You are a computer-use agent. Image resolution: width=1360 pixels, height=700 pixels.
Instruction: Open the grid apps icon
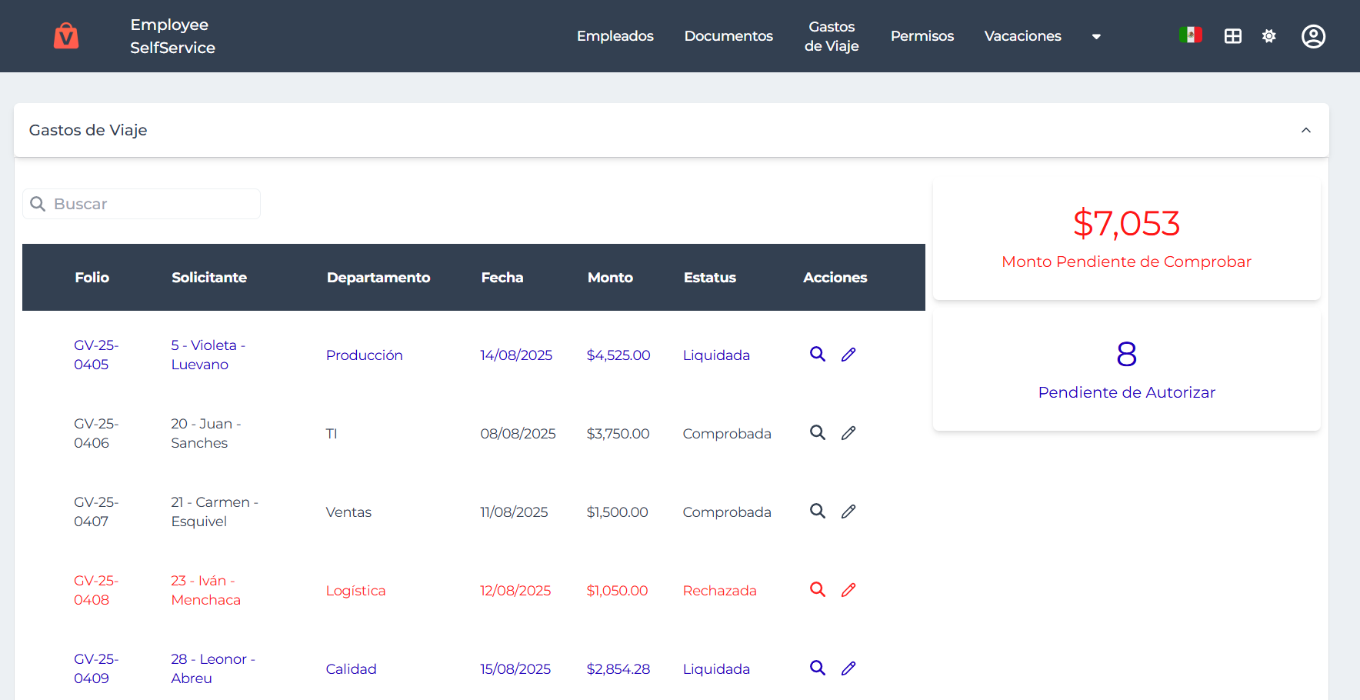pyautogui.click(x=1232, y=36)
